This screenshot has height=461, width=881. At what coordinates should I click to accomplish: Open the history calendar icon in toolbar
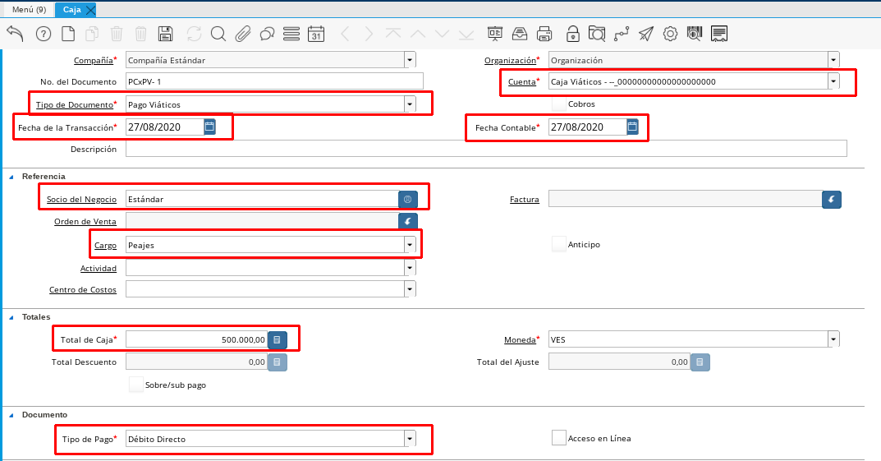(316, 34)
